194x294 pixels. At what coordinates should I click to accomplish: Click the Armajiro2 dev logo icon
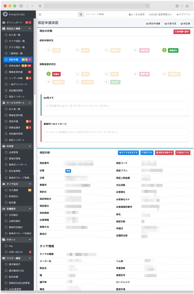click(x=5, y=14)
